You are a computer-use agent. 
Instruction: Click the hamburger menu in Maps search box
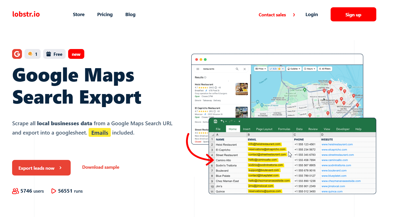[x=198, y=69]
